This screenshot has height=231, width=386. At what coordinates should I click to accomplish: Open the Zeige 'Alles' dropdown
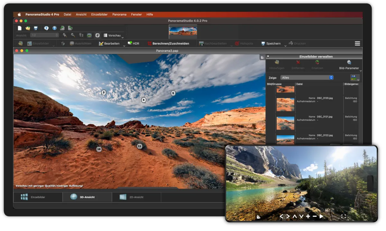click(307, 78)
